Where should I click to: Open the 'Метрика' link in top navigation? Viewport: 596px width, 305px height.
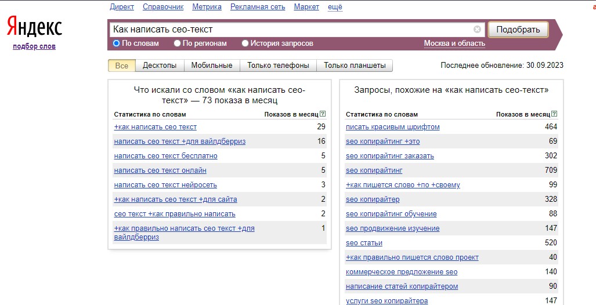[x=207, y=7]
